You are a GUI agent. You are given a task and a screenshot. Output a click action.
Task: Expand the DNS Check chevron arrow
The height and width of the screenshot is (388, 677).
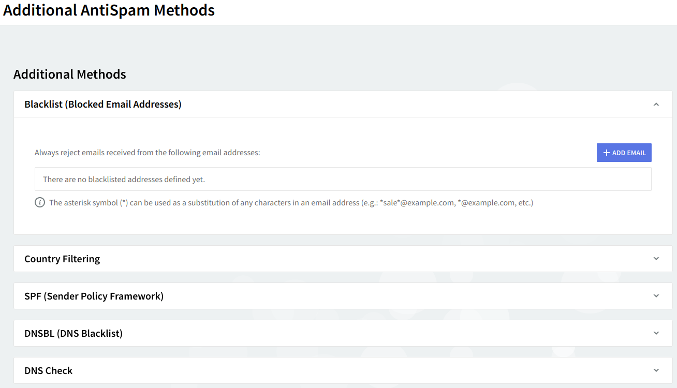click(x=656, y=370)
